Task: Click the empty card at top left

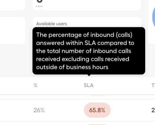Action: [x=13, y=5]
